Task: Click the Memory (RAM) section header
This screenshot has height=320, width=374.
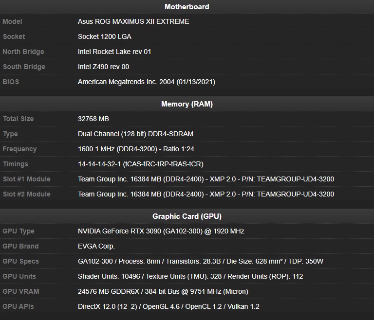Action: [x=187, y=104]
